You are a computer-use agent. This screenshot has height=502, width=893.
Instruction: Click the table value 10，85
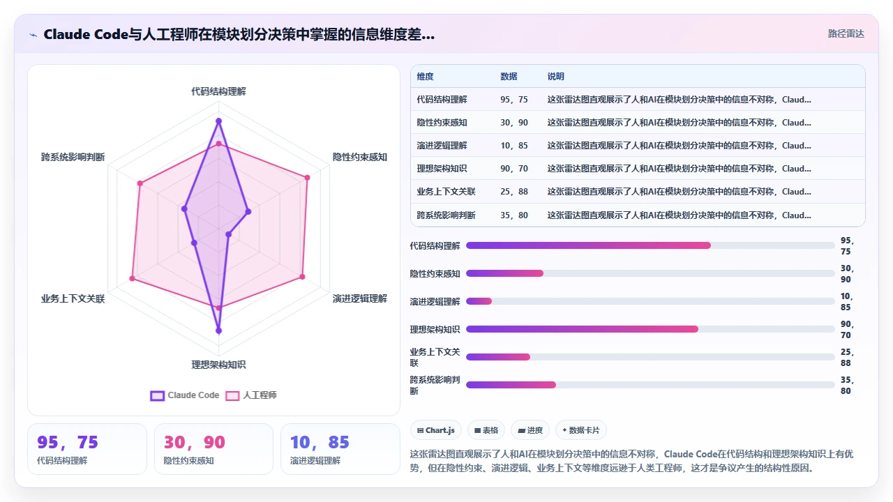(x=514, y=146)
